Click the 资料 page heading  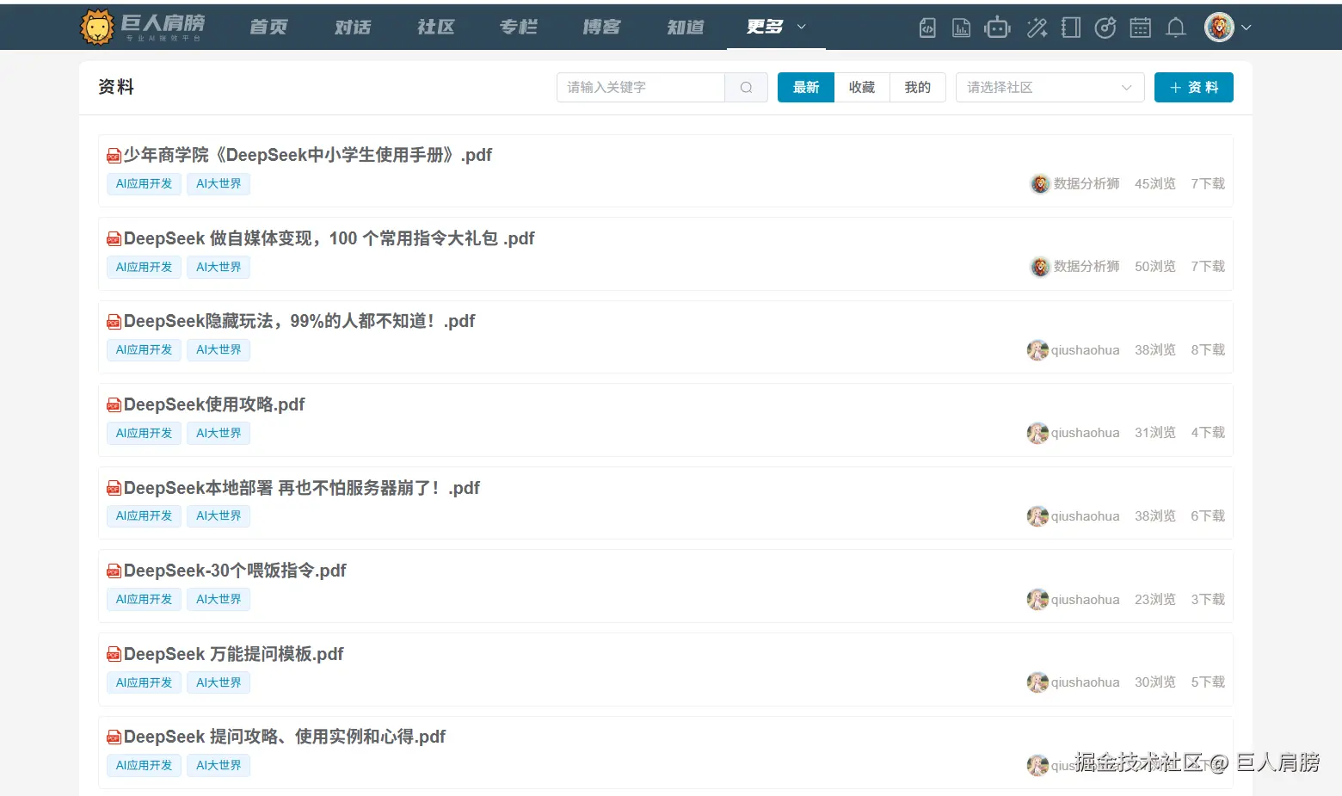click(x=116, y=87)
